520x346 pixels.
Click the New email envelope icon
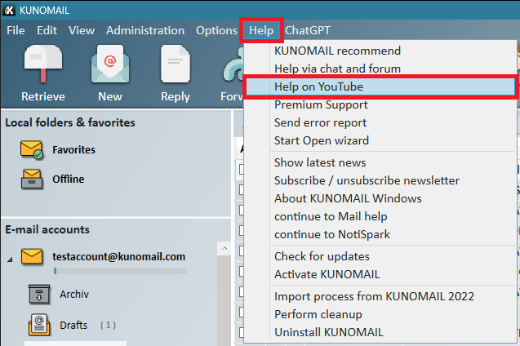pyautogui.click(x=110, y=64)
